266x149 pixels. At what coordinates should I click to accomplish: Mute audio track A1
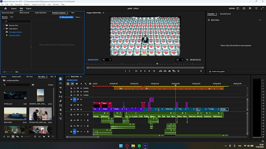(81, 115)
